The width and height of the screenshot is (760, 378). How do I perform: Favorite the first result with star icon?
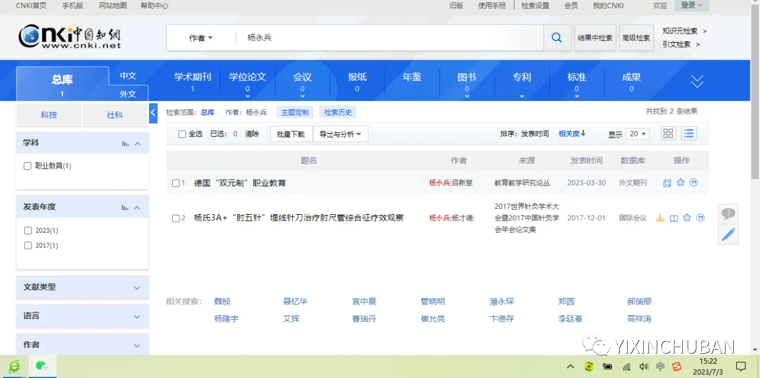680,183
